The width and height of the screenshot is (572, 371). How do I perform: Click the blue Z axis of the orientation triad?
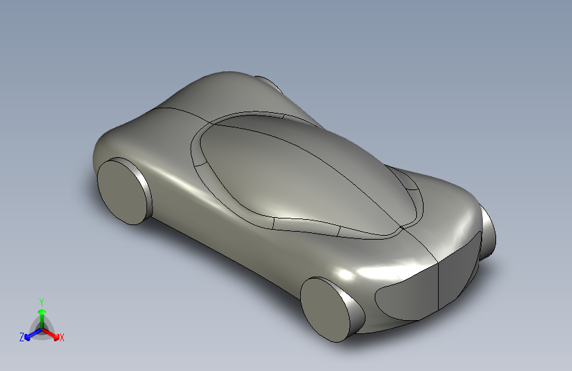point(33,334)
